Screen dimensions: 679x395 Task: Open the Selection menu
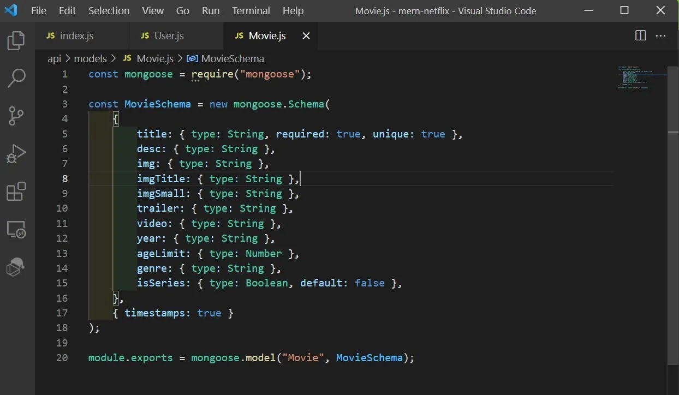(x=109, y=10)
